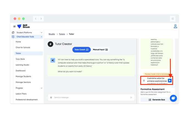Click the preview chat text field
This screenshot has height=118, width=189.
pos(157,81)
